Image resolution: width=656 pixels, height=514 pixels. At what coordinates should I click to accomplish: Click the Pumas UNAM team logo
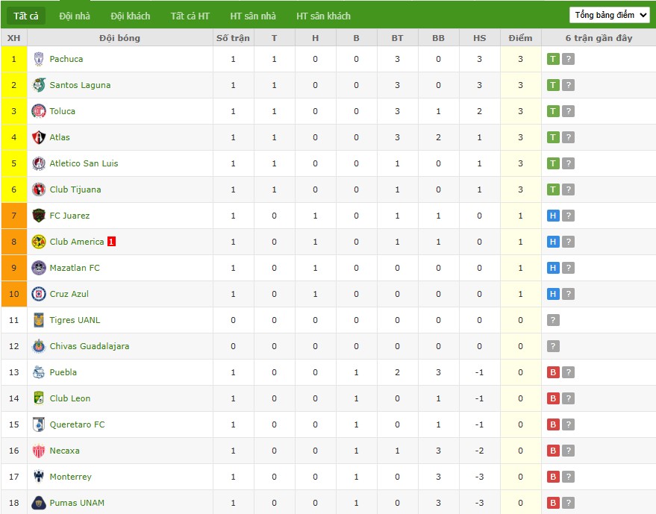pyautogui.click(x=39, y=503)
